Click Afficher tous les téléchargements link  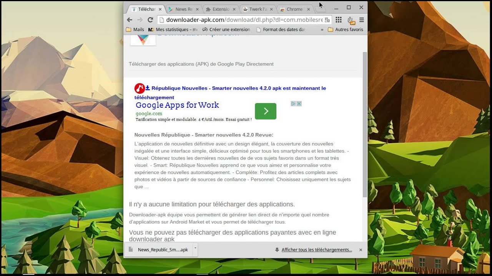coord(317,250)
